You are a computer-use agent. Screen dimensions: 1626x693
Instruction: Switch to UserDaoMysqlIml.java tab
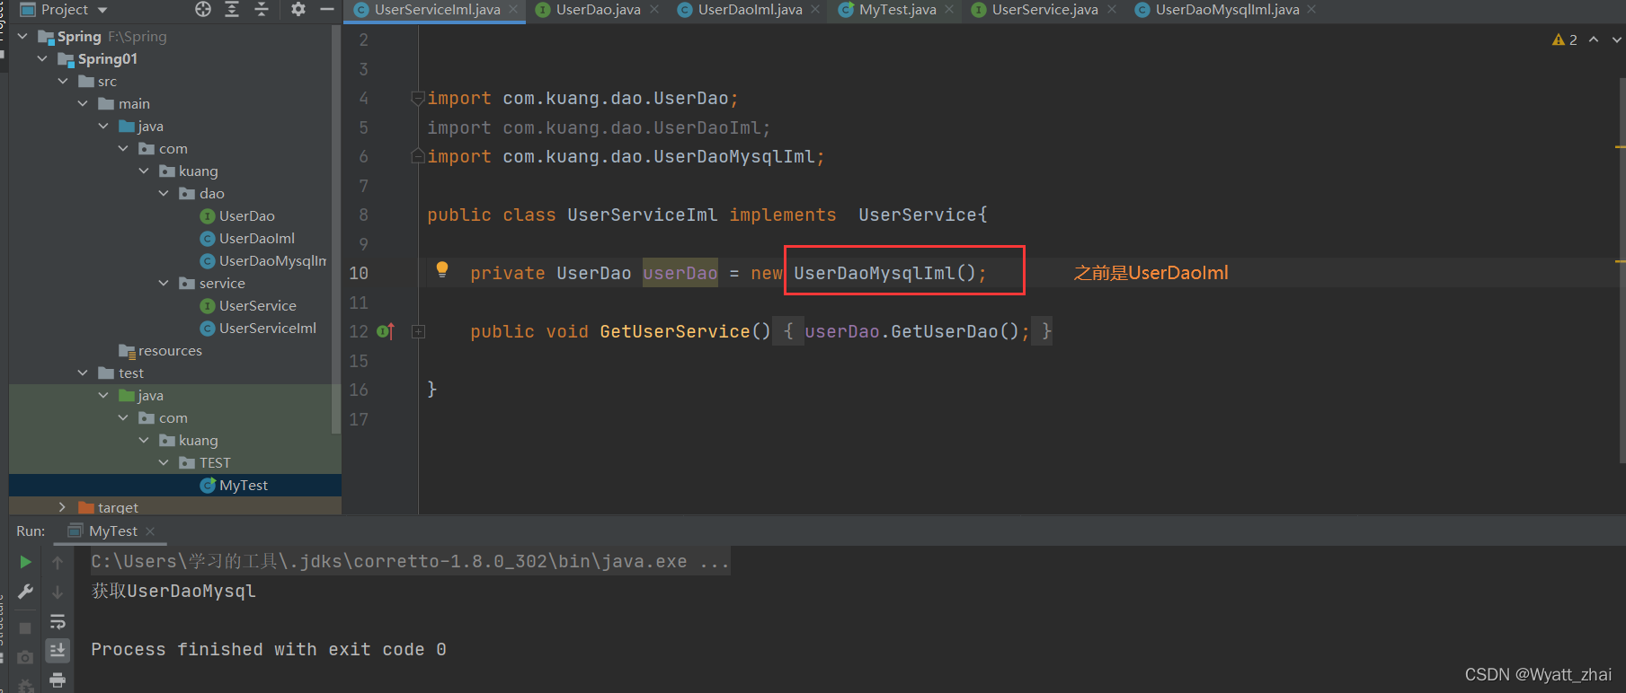(x=1227, y=10)
